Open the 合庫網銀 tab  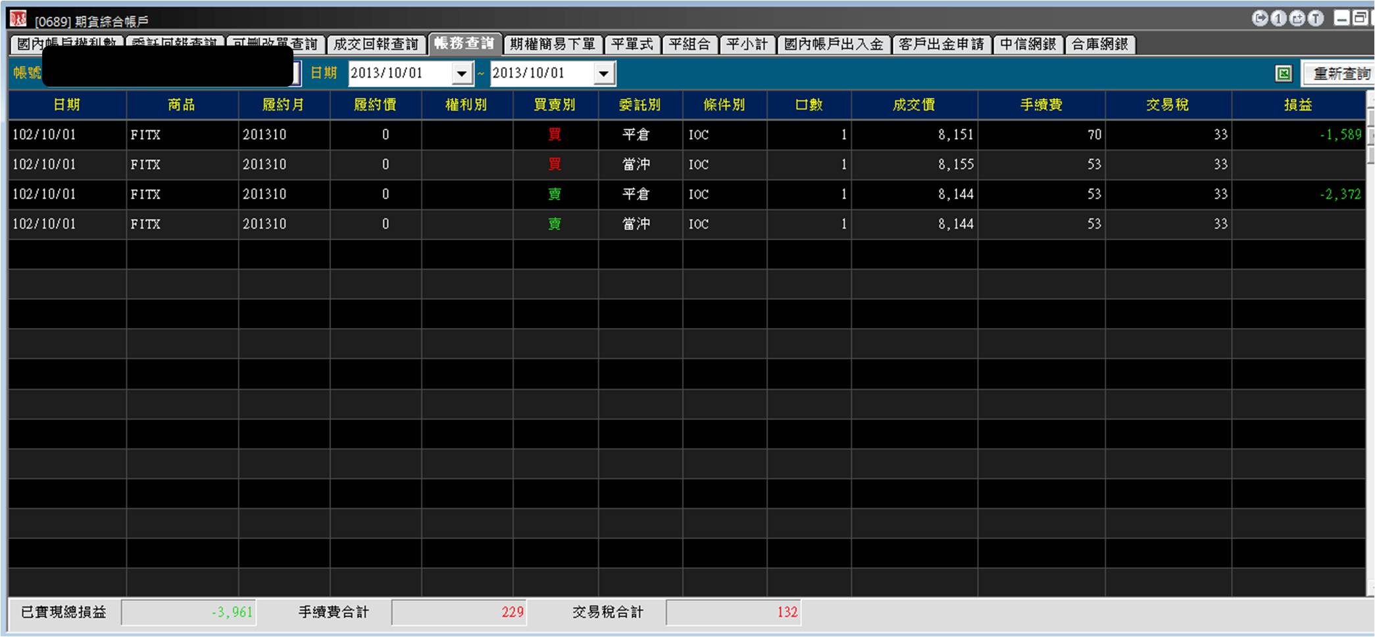pos(1100,44)
